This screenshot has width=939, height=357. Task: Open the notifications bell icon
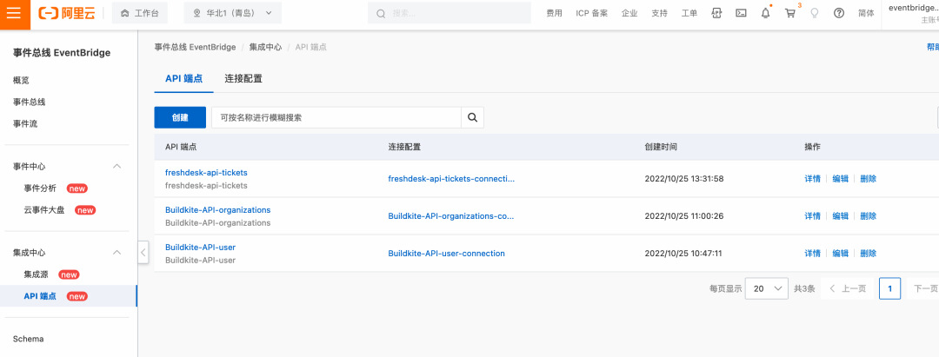pyautogui.click(x=765, y=13)
